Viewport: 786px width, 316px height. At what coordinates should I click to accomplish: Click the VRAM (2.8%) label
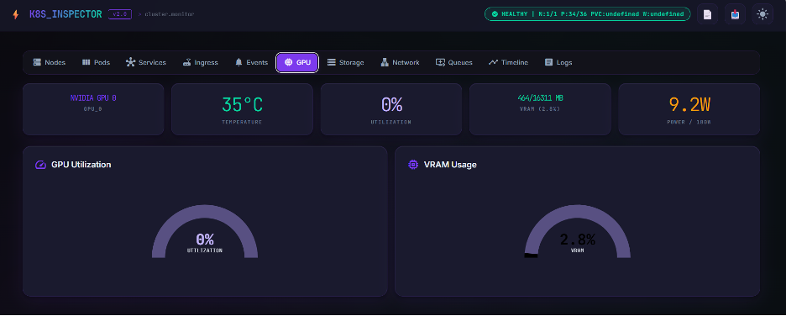541,109
